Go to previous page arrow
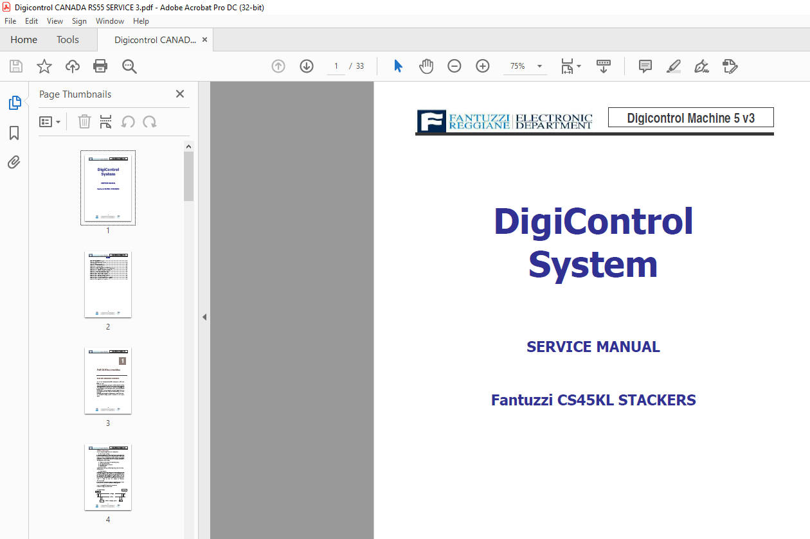Image resolution: width=810 pixels, height=539 pixels. click(278, 66)
